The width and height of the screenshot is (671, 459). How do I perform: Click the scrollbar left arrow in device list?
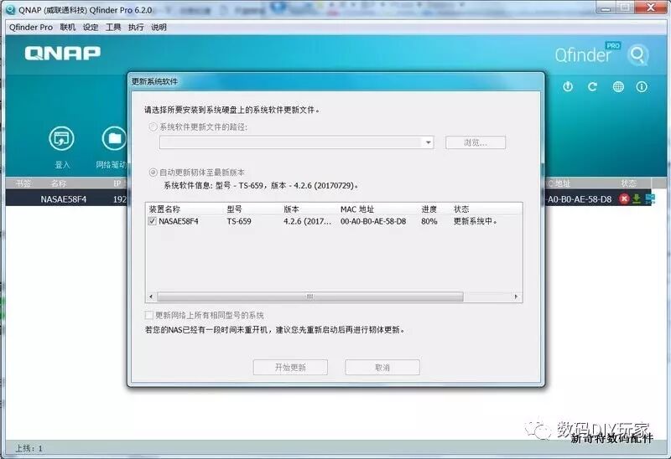pos(151,297)
